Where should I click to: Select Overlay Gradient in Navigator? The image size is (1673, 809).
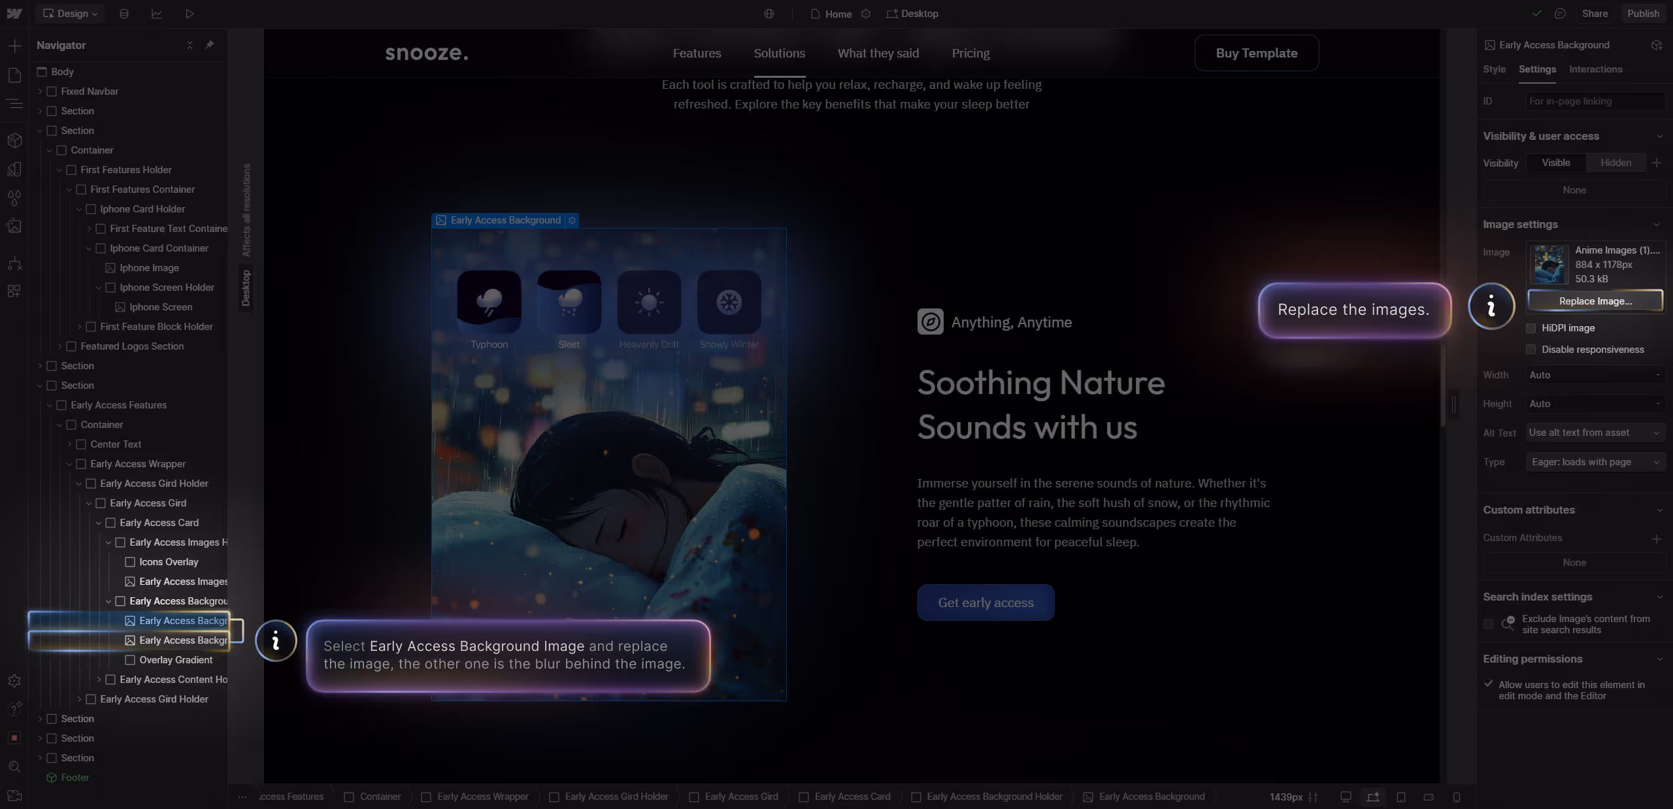click(175, 660)
